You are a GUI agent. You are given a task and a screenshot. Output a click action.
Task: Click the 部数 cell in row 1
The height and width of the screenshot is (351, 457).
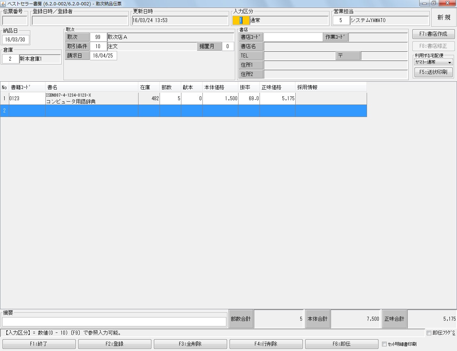click(170, 98)
